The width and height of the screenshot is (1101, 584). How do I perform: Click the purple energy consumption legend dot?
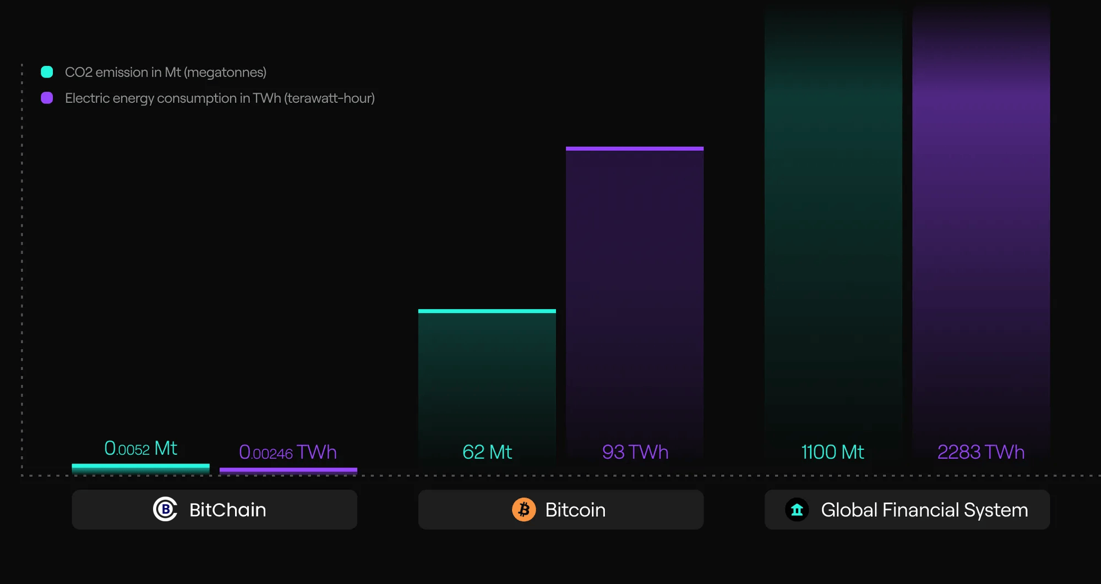point(47,98)
